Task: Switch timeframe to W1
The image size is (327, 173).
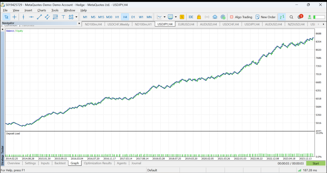Action: pos(141,17)
